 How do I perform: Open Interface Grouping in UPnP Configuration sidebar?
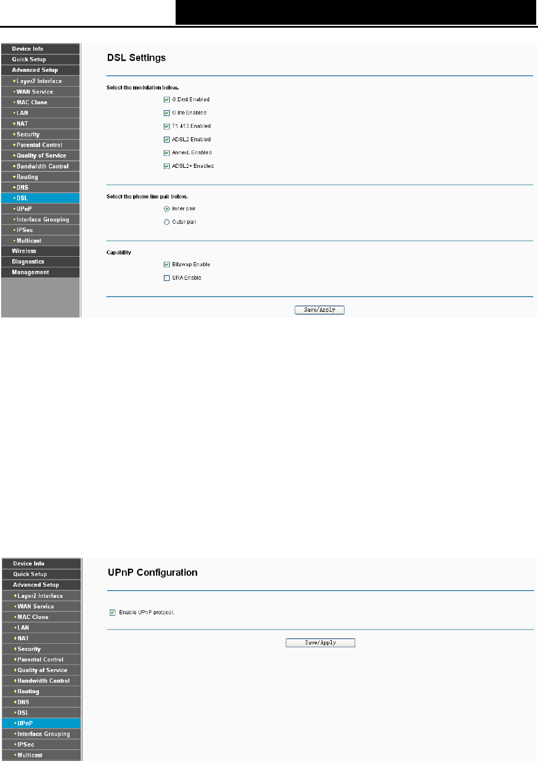tap(40, 734)
